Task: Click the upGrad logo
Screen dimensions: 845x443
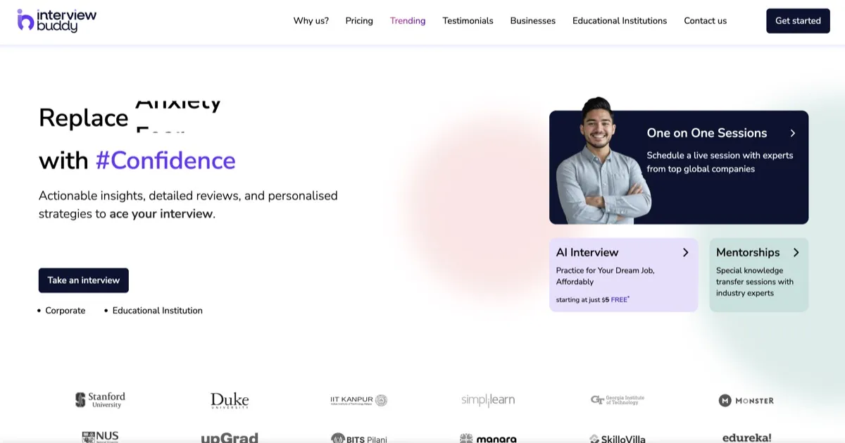Action: [230, 437]
